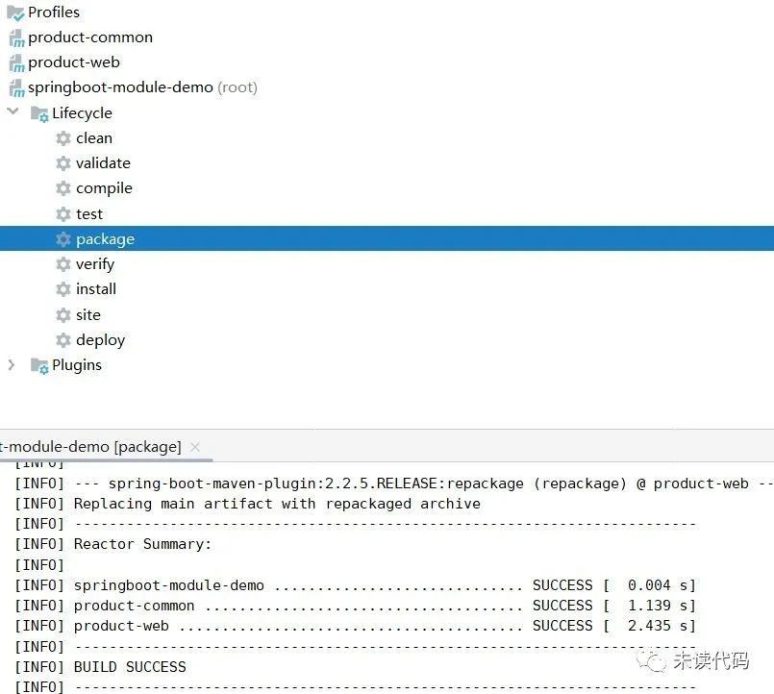This screenshot has width=774, height=694.
Task: Run the compile Maven goal
Action: pyautogui.click(x=104, y=187)
